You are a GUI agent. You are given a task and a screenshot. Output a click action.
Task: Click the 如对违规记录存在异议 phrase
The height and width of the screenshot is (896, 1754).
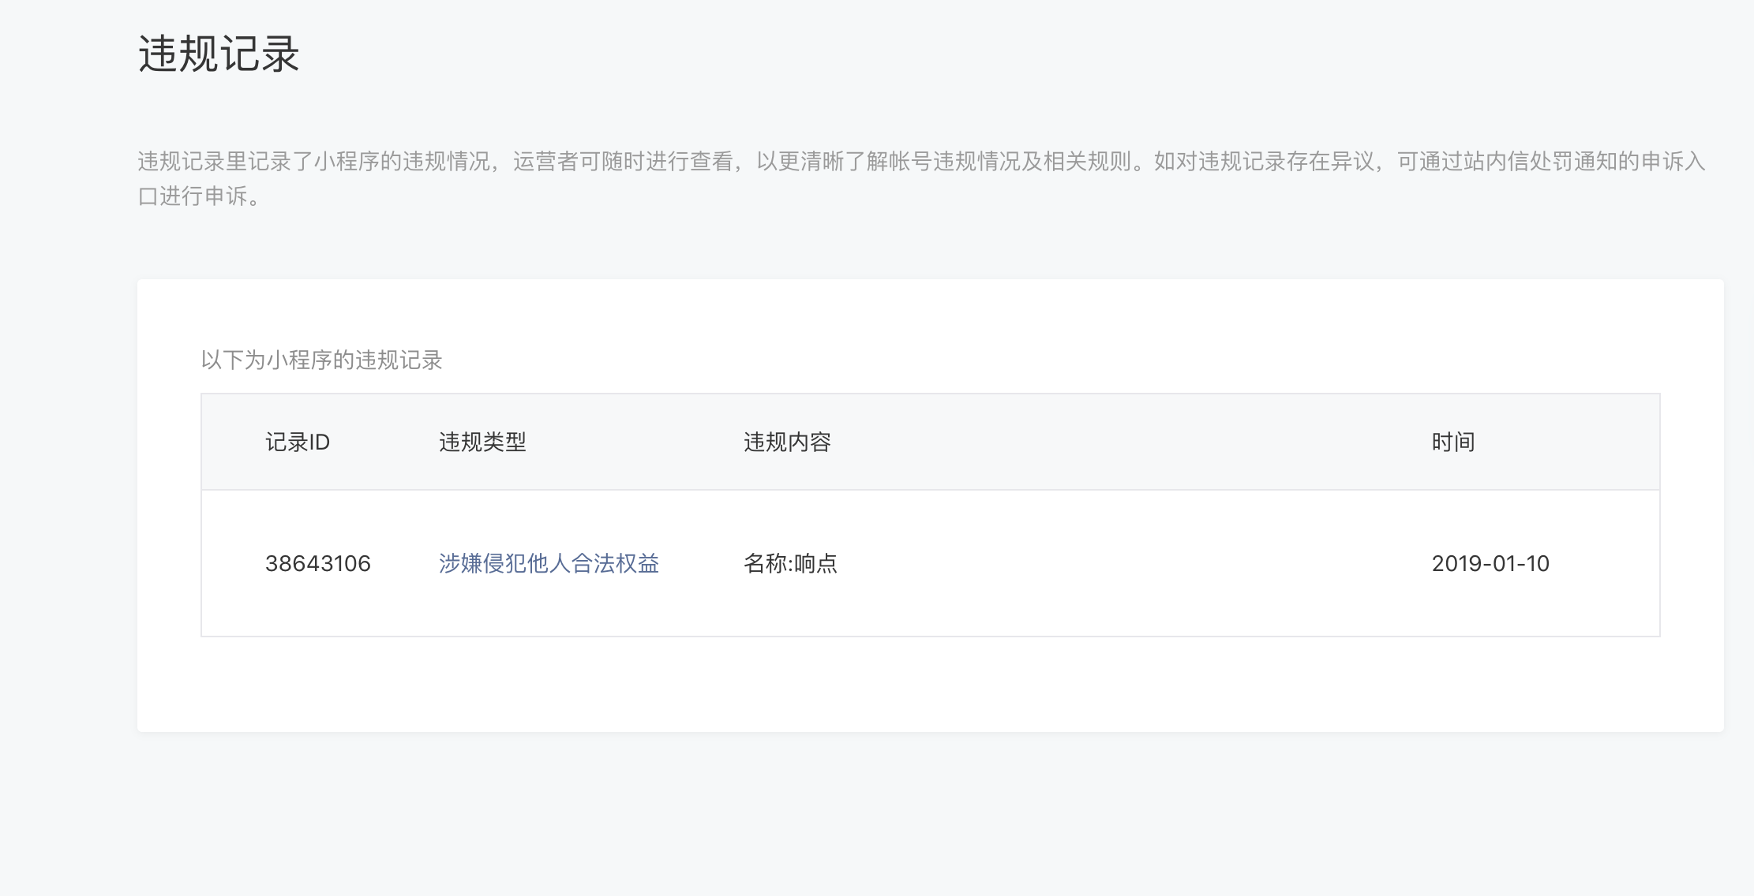click(x=1265, y=161)
